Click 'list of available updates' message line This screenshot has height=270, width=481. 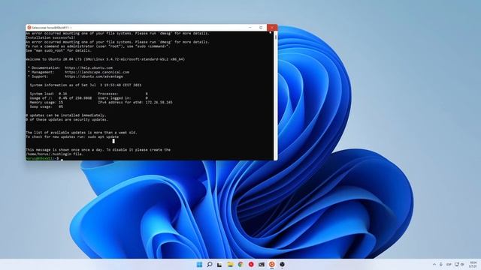point(82,133)
